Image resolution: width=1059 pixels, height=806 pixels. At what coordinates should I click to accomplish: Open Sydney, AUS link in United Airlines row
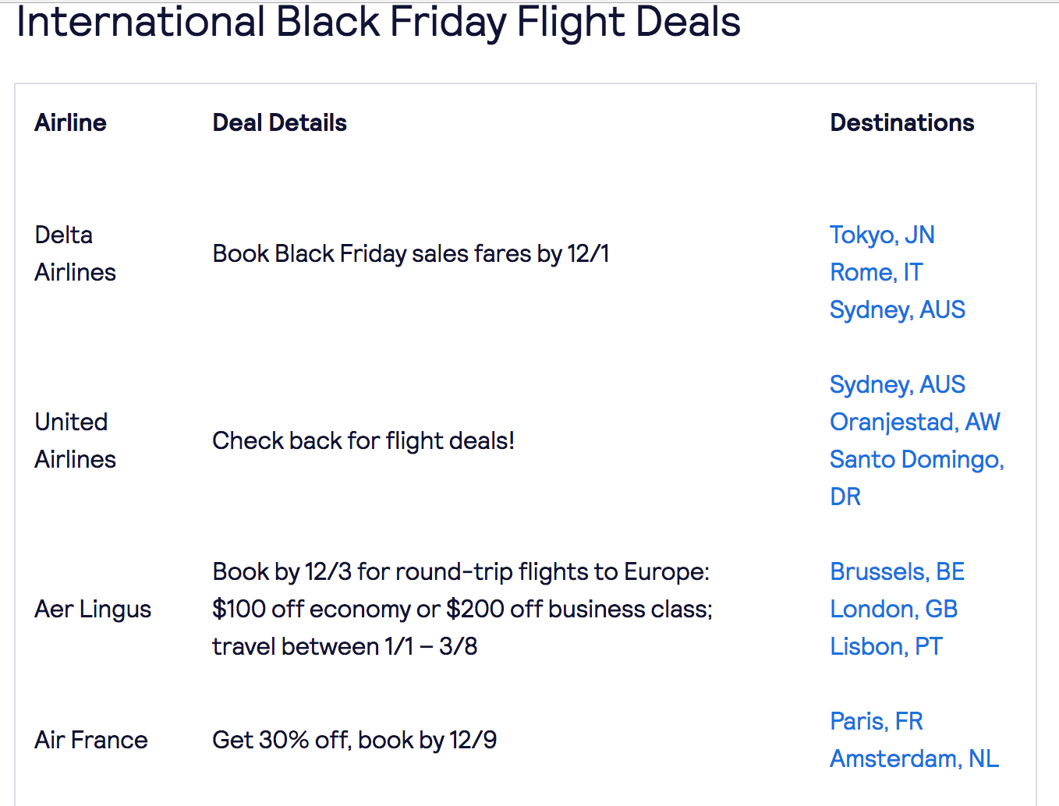point(897,384)
